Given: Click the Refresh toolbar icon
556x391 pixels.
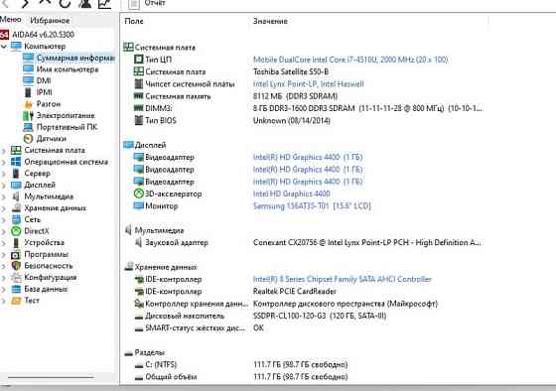Looking at the screenshot, I should pos(65,3).
